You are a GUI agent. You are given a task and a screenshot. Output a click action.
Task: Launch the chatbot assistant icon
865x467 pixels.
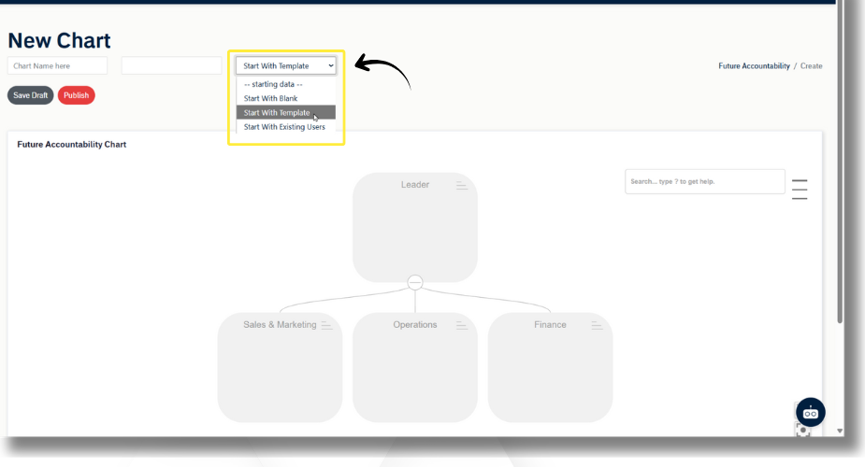[x=810, y=413]
